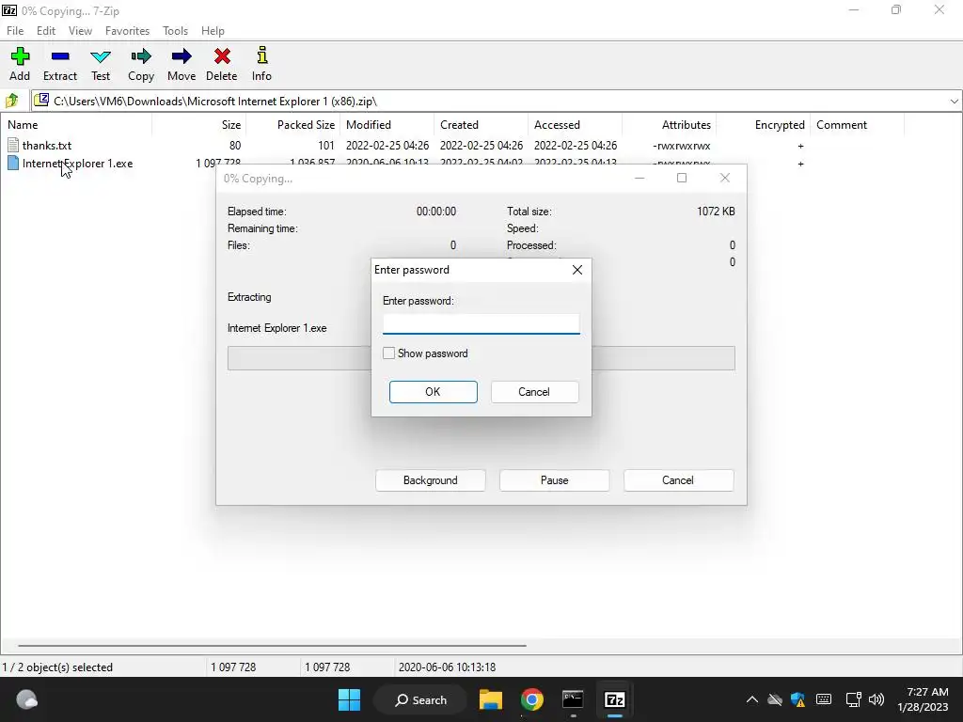
Task: Sort by Created column header
Action: coord(481,125)
